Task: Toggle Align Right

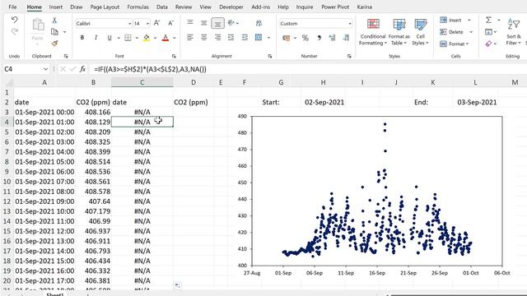Action: click(x=217, y=38)
